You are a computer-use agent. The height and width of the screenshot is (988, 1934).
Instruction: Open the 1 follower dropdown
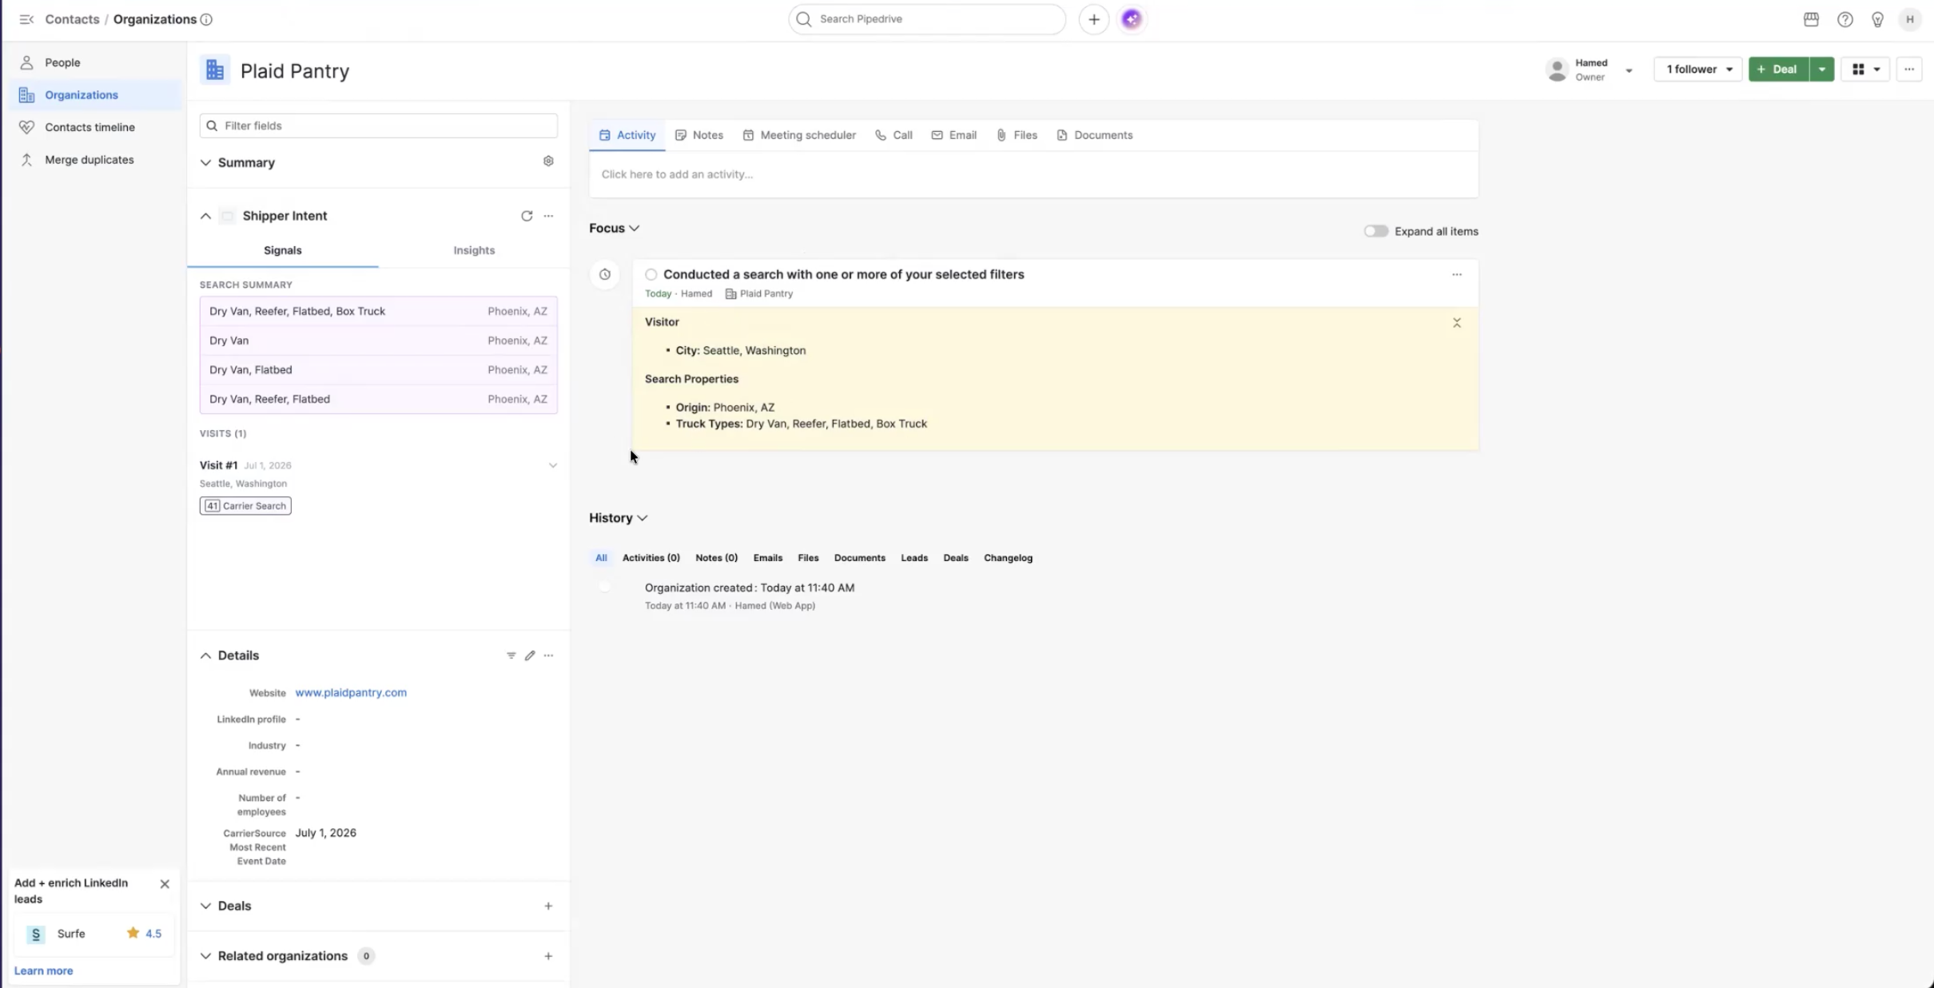[x=1698, y=70]
